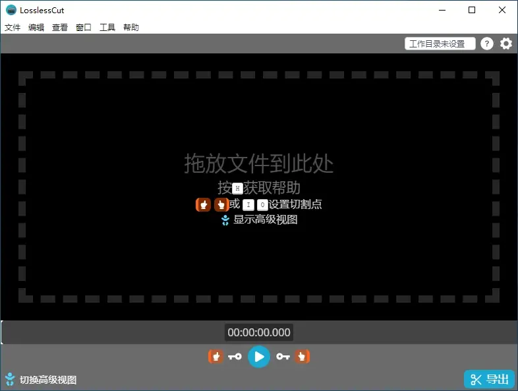Open the 文件 menu
This screenshot has width=518, height=391.
[13, 27]
